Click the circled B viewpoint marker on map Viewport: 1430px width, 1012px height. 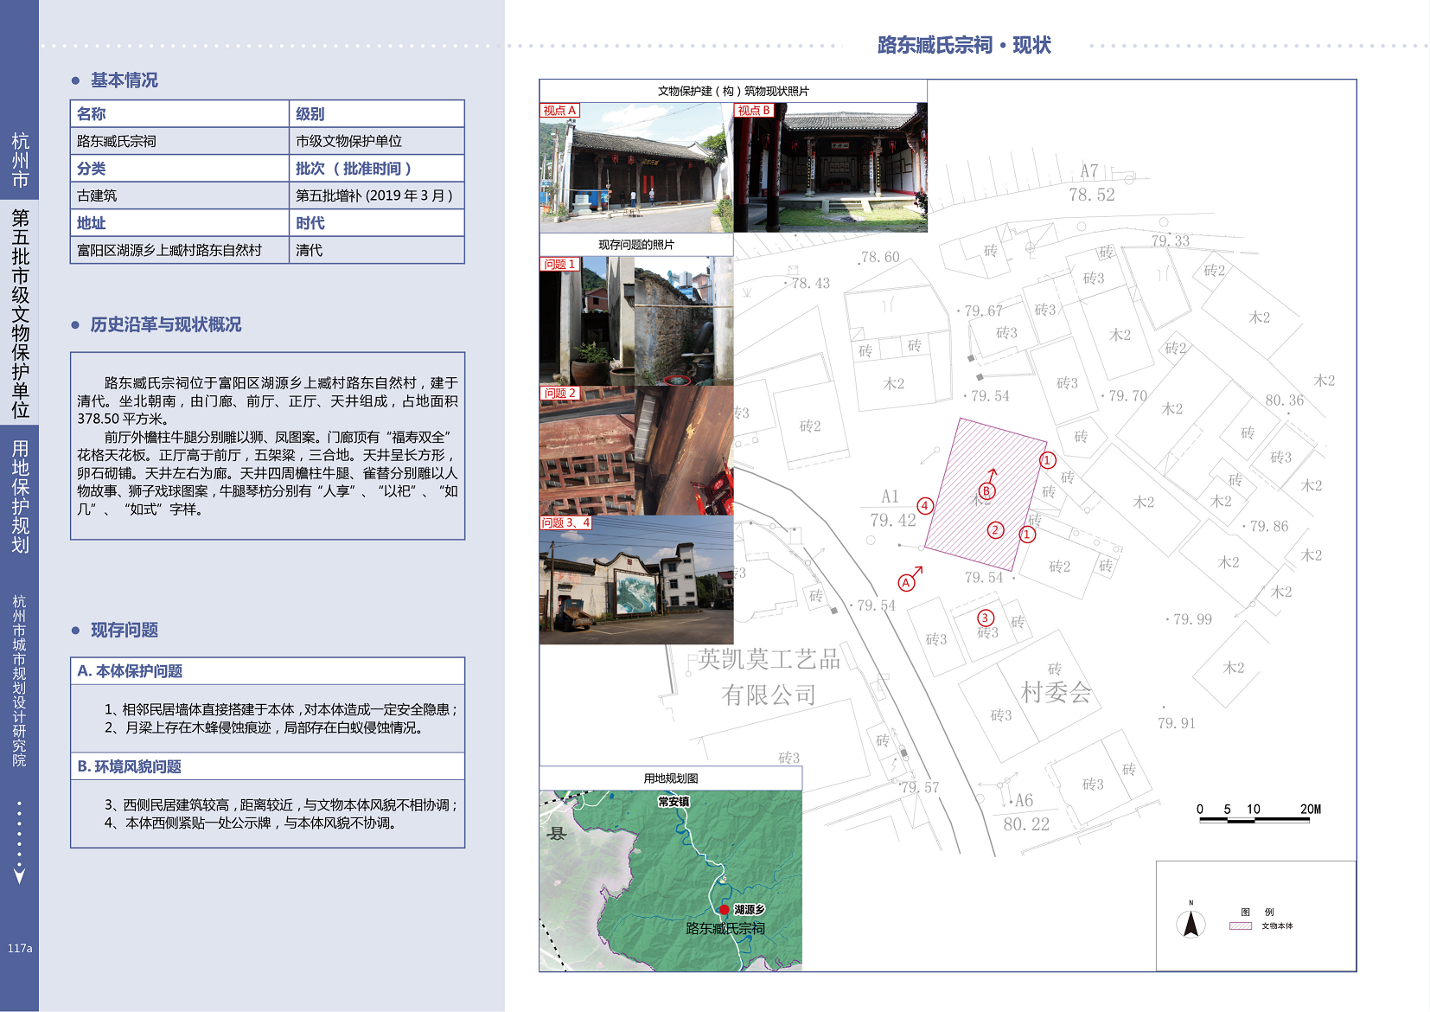click(x=986, y=491)
